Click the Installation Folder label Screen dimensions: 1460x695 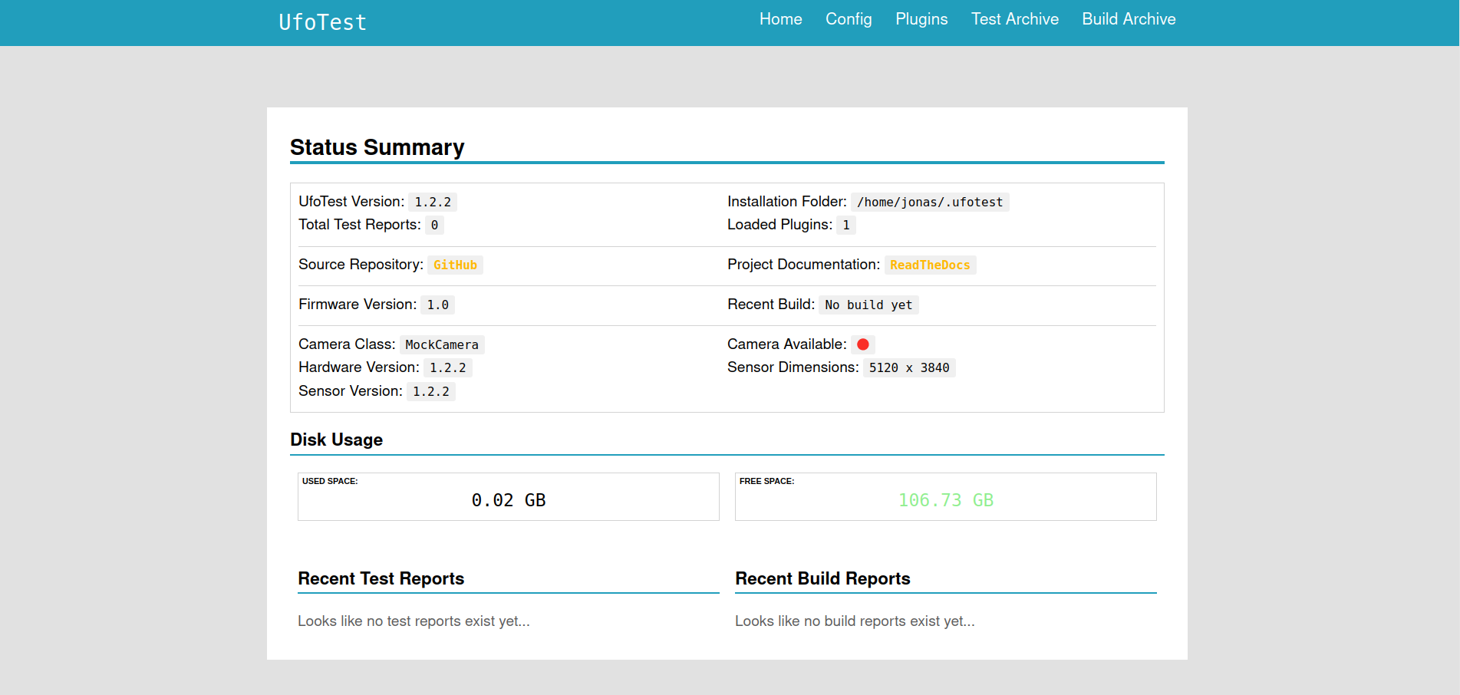[x=787, y=202]
